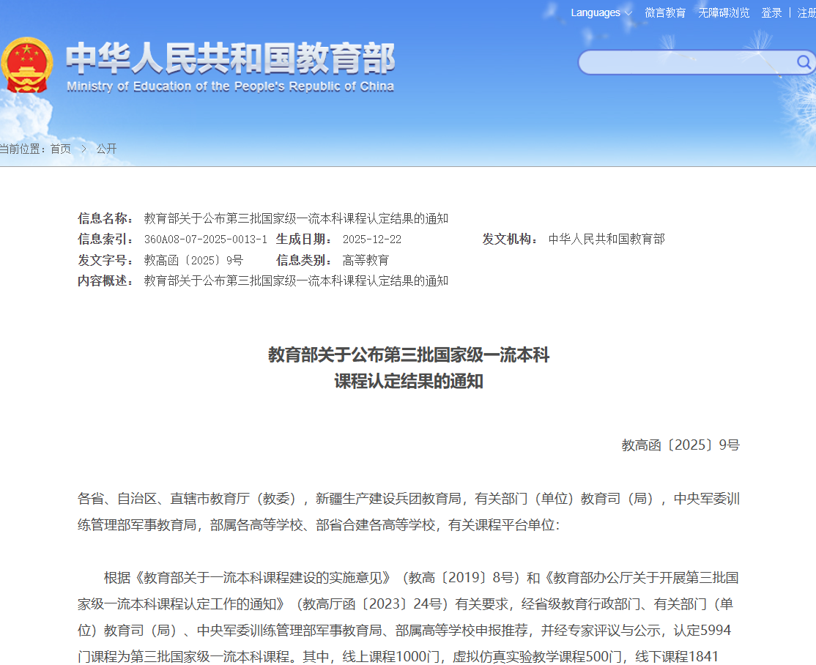The width and height of the screenshot is (816, 665).
Task: Go to 首页 in the breadcrumb
Action: (61, 149)
